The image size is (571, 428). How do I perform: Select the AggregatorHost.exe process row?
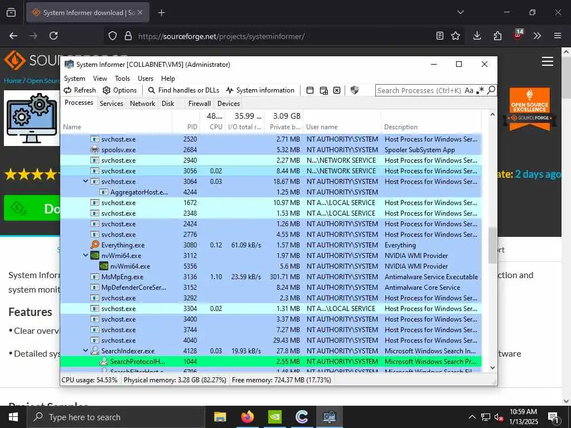pyautogui.click(x=270, y=192)
